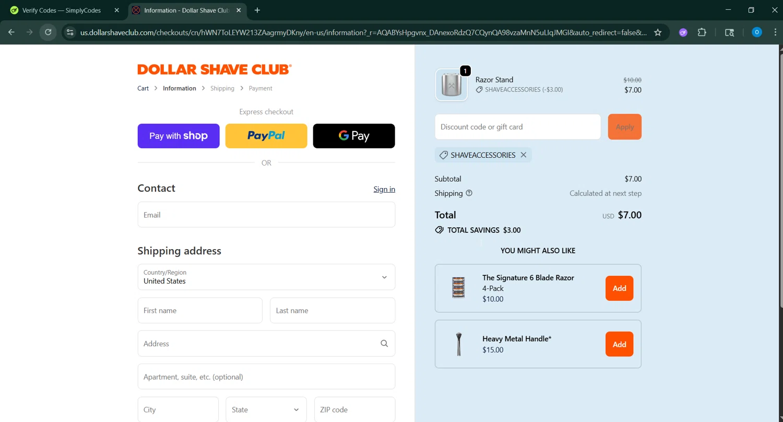Open the purple extension icon in toolbar

pyautogui.click(x=683, y=32)
